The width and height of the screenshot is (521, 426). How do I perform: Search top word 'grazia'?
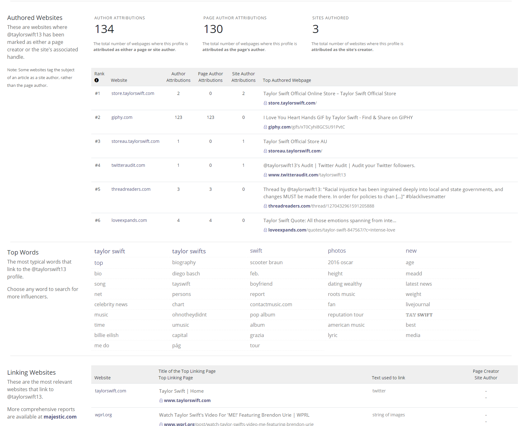257,335
